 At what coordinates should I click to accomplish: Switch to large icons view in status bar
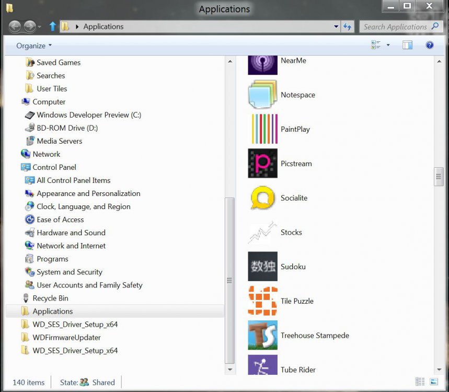pos(434,382)
